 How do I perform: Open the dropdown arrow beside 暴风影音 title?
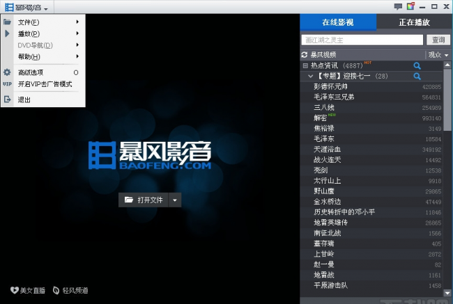click(46, 9)
